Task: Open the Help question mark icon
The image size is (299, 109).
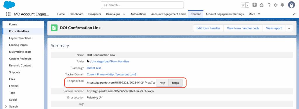Action: tap(269, 5)
